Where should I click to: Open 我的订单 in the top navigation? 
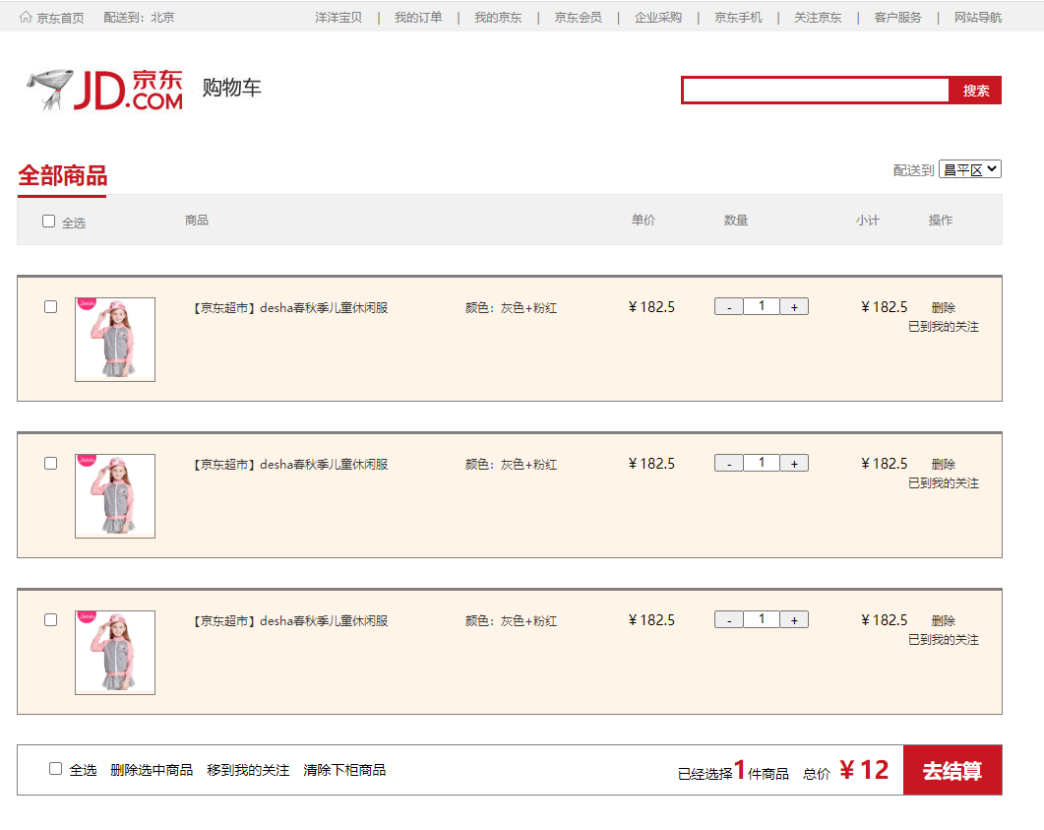418,18
